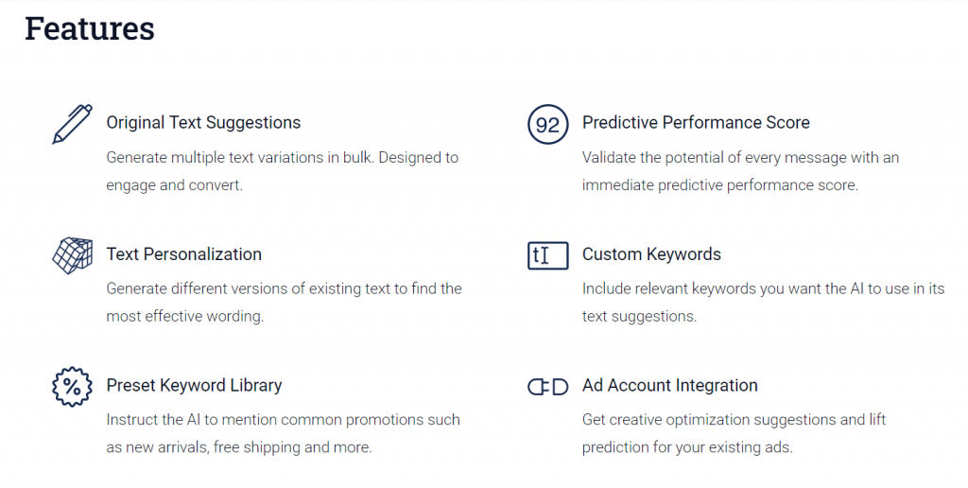Select the Original Text Suggestions heading
The height and width of the screenshot is (488, 968).
pyautogui.click(x=203, y=123)
